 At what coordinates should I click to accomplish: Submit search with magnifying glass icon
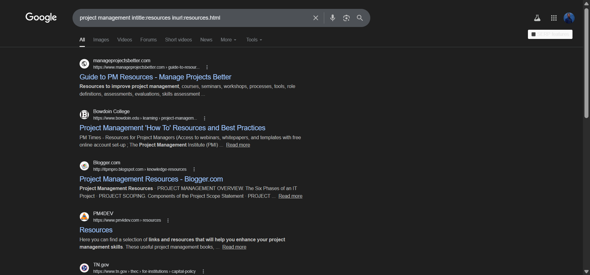pos(360,18)
